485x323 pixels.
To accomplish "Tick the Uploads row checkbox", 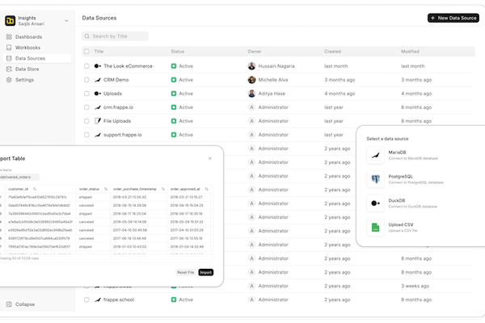I will click(x=86, y=94).
